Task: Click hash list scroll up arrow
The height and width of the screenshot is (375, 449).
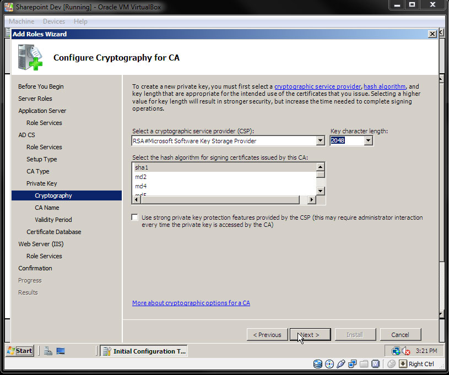Action: [321, 167]
